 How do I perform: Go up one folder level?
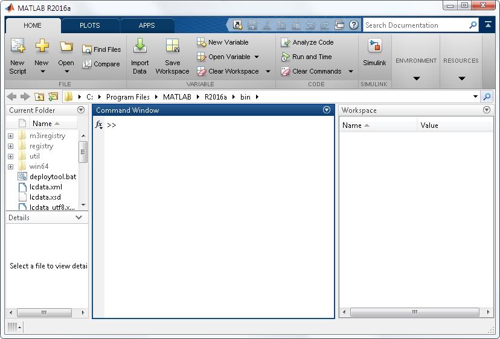click(39, 97)
